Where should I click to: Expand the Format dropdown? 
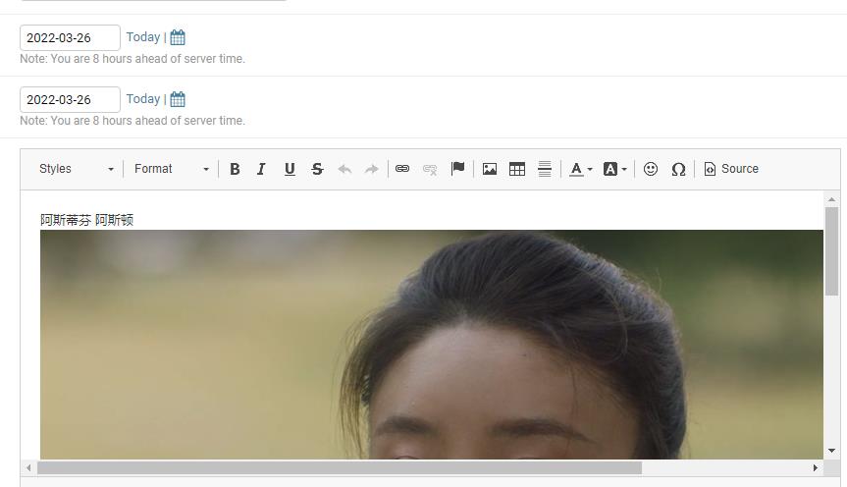click(x=172, y=169)
